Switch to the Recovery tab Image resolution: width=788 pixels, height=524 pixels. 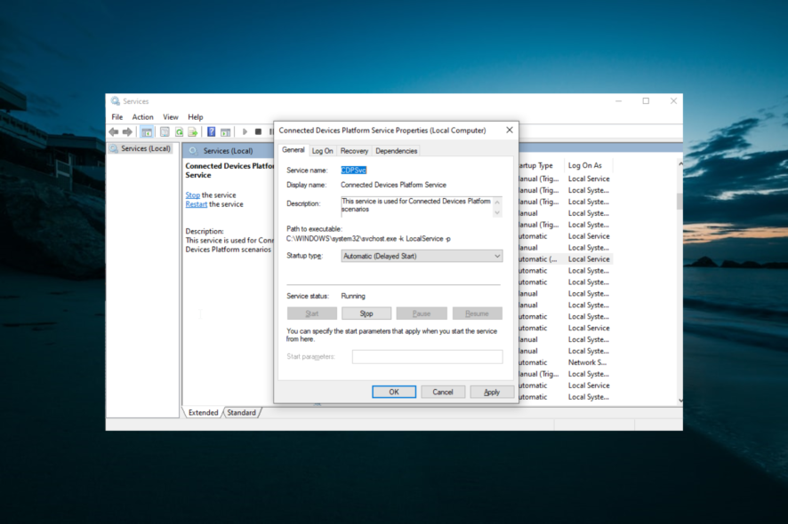pos(354,151)
